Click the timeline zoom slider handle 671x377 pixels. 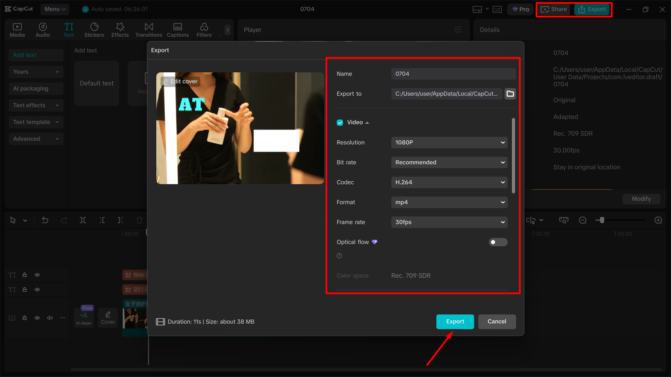602,220
